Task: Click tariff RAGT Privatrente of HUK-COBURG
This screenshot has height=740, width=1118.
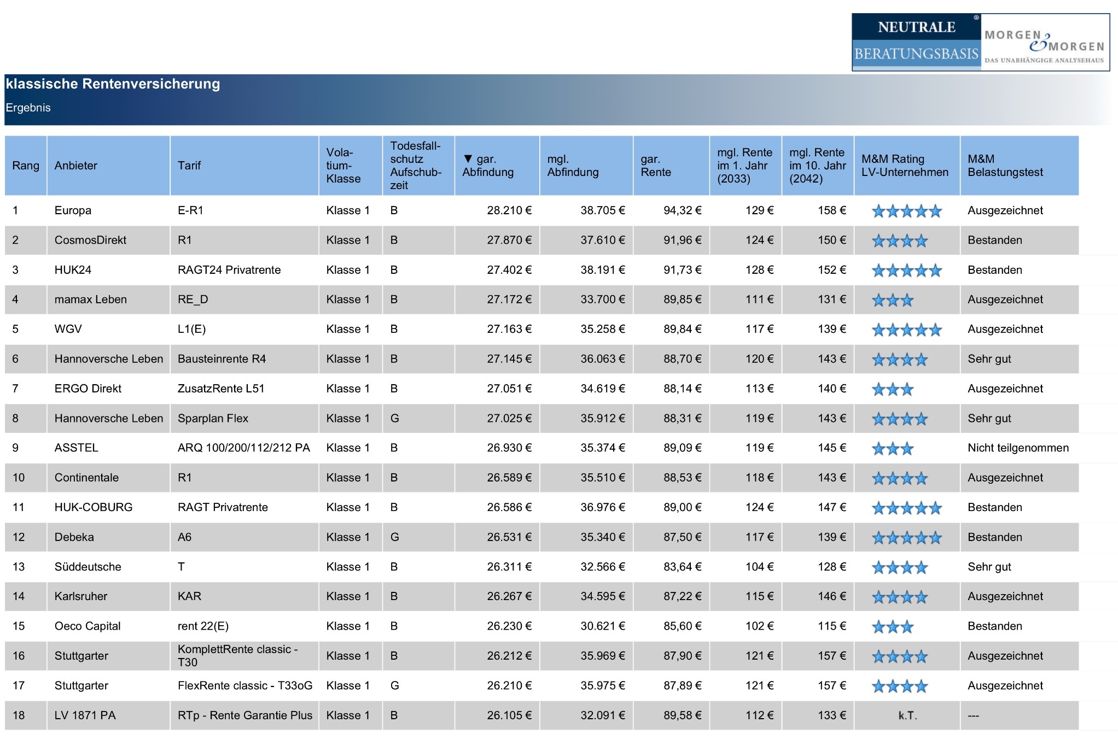Action: click(x=223, y=507)
